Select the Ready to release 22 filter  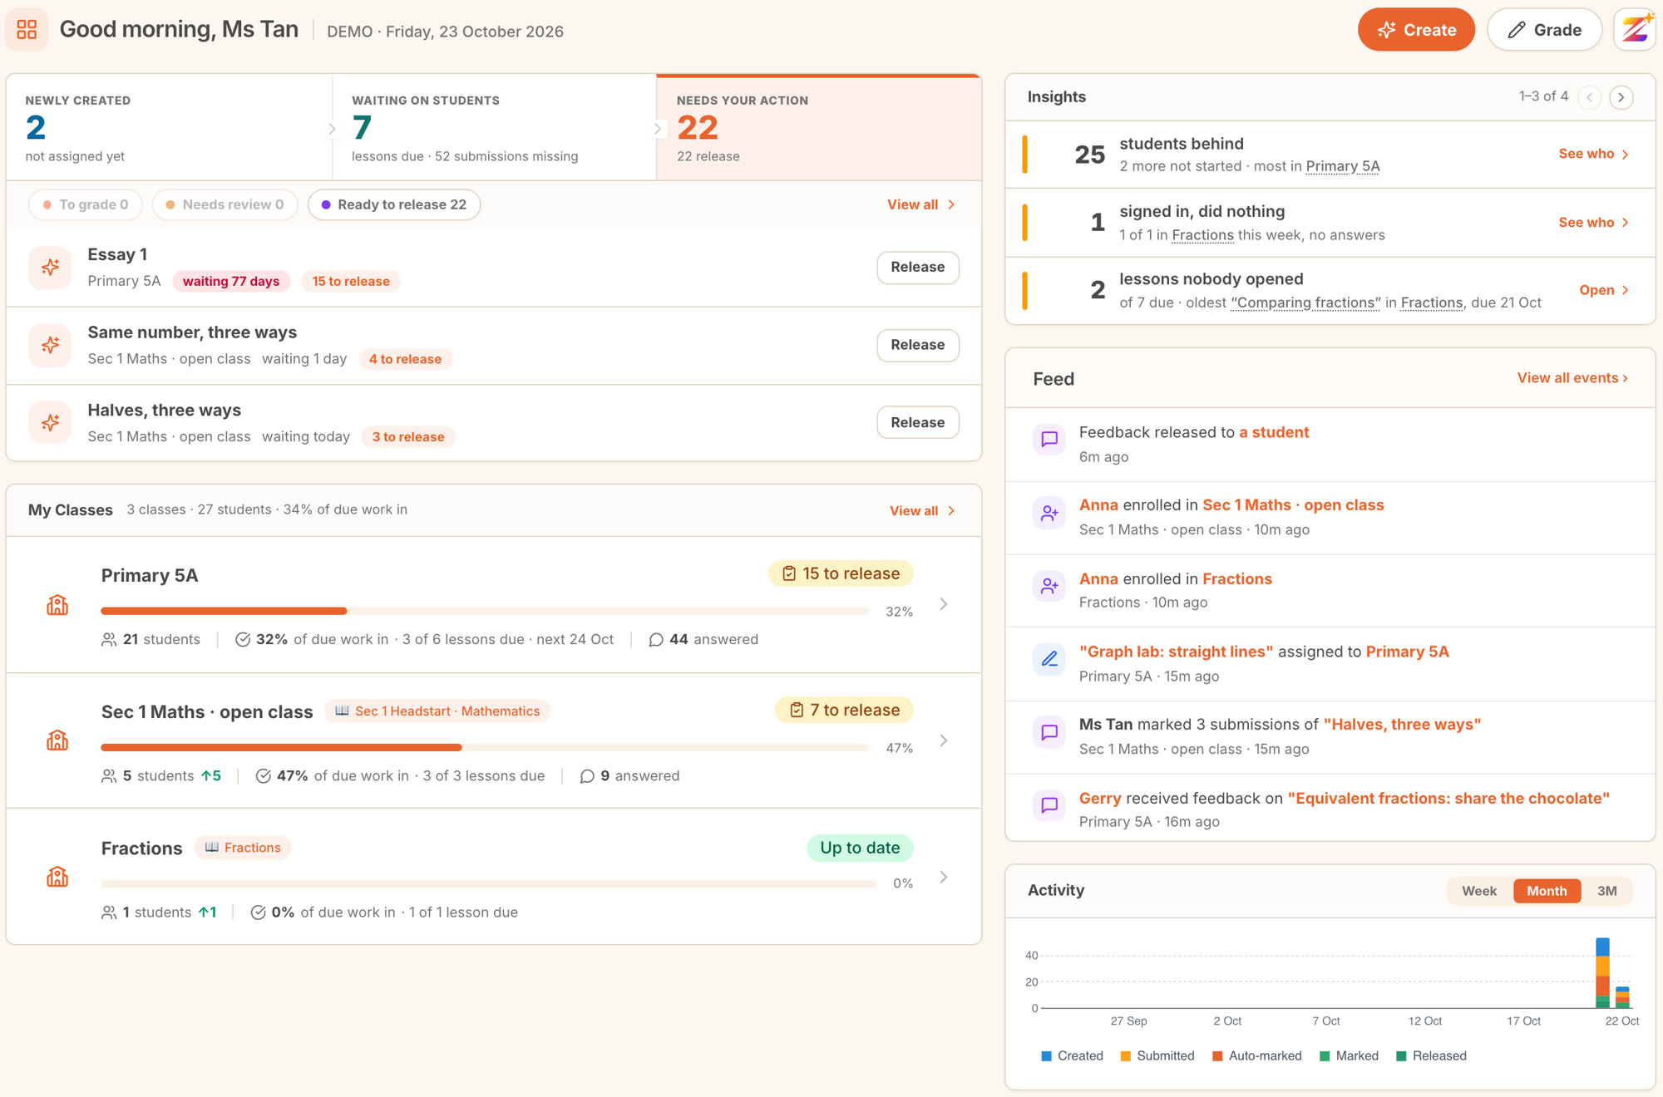click(x=394, y=204)
